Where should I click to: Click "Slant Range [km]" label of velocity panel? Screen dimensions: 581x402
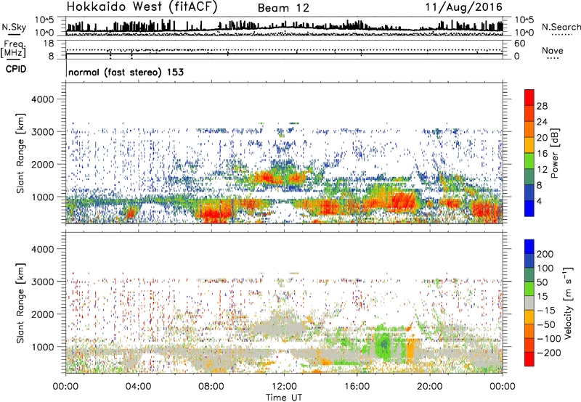tap(20, 303)
